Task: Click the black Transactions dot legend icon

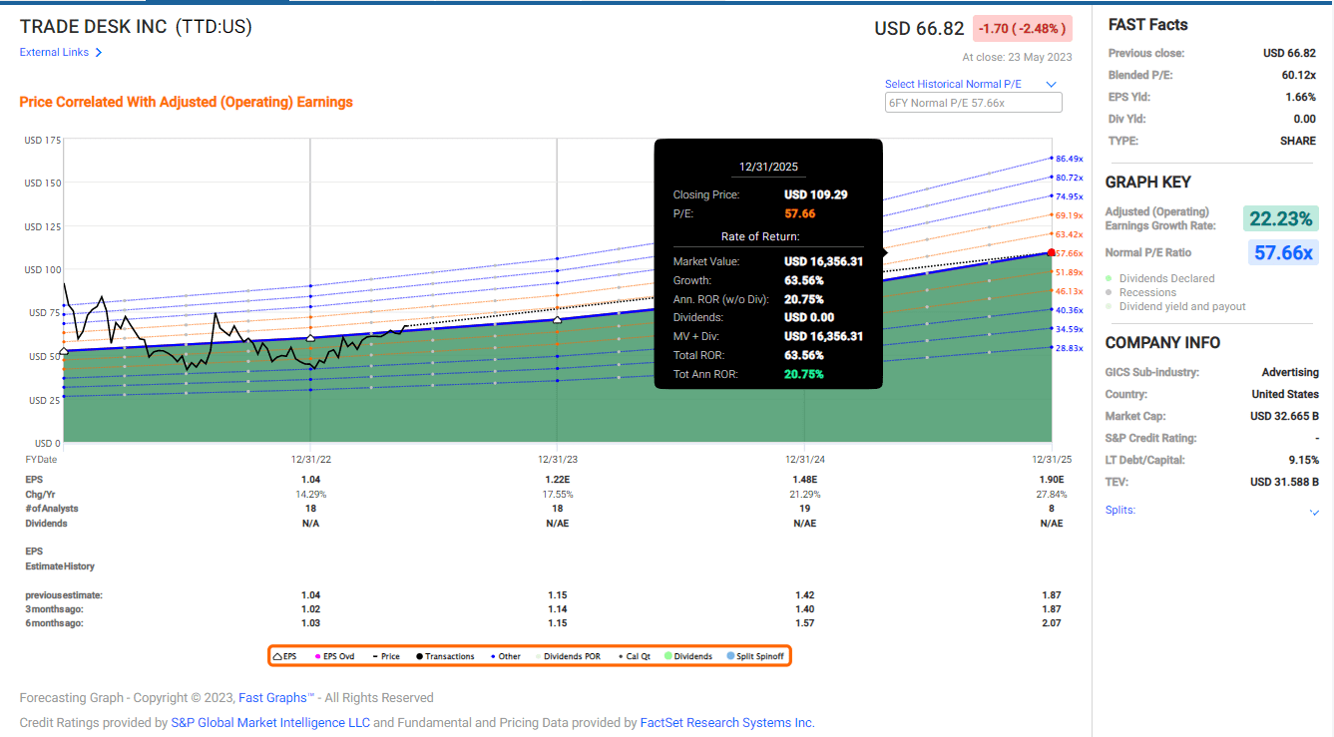Action: pos(419,655)
